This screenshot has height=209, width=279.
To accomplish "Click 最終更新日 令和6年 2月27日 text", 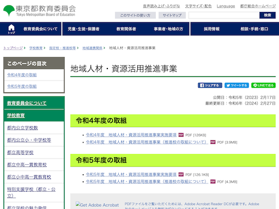I will [x=240, y=103].
